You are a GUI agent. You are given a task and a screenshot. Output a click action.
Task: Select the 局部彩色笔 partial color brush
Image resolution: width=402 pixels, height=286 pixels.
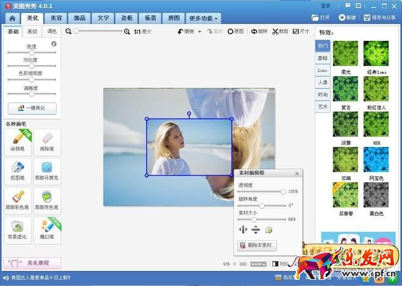coord(17,200)
